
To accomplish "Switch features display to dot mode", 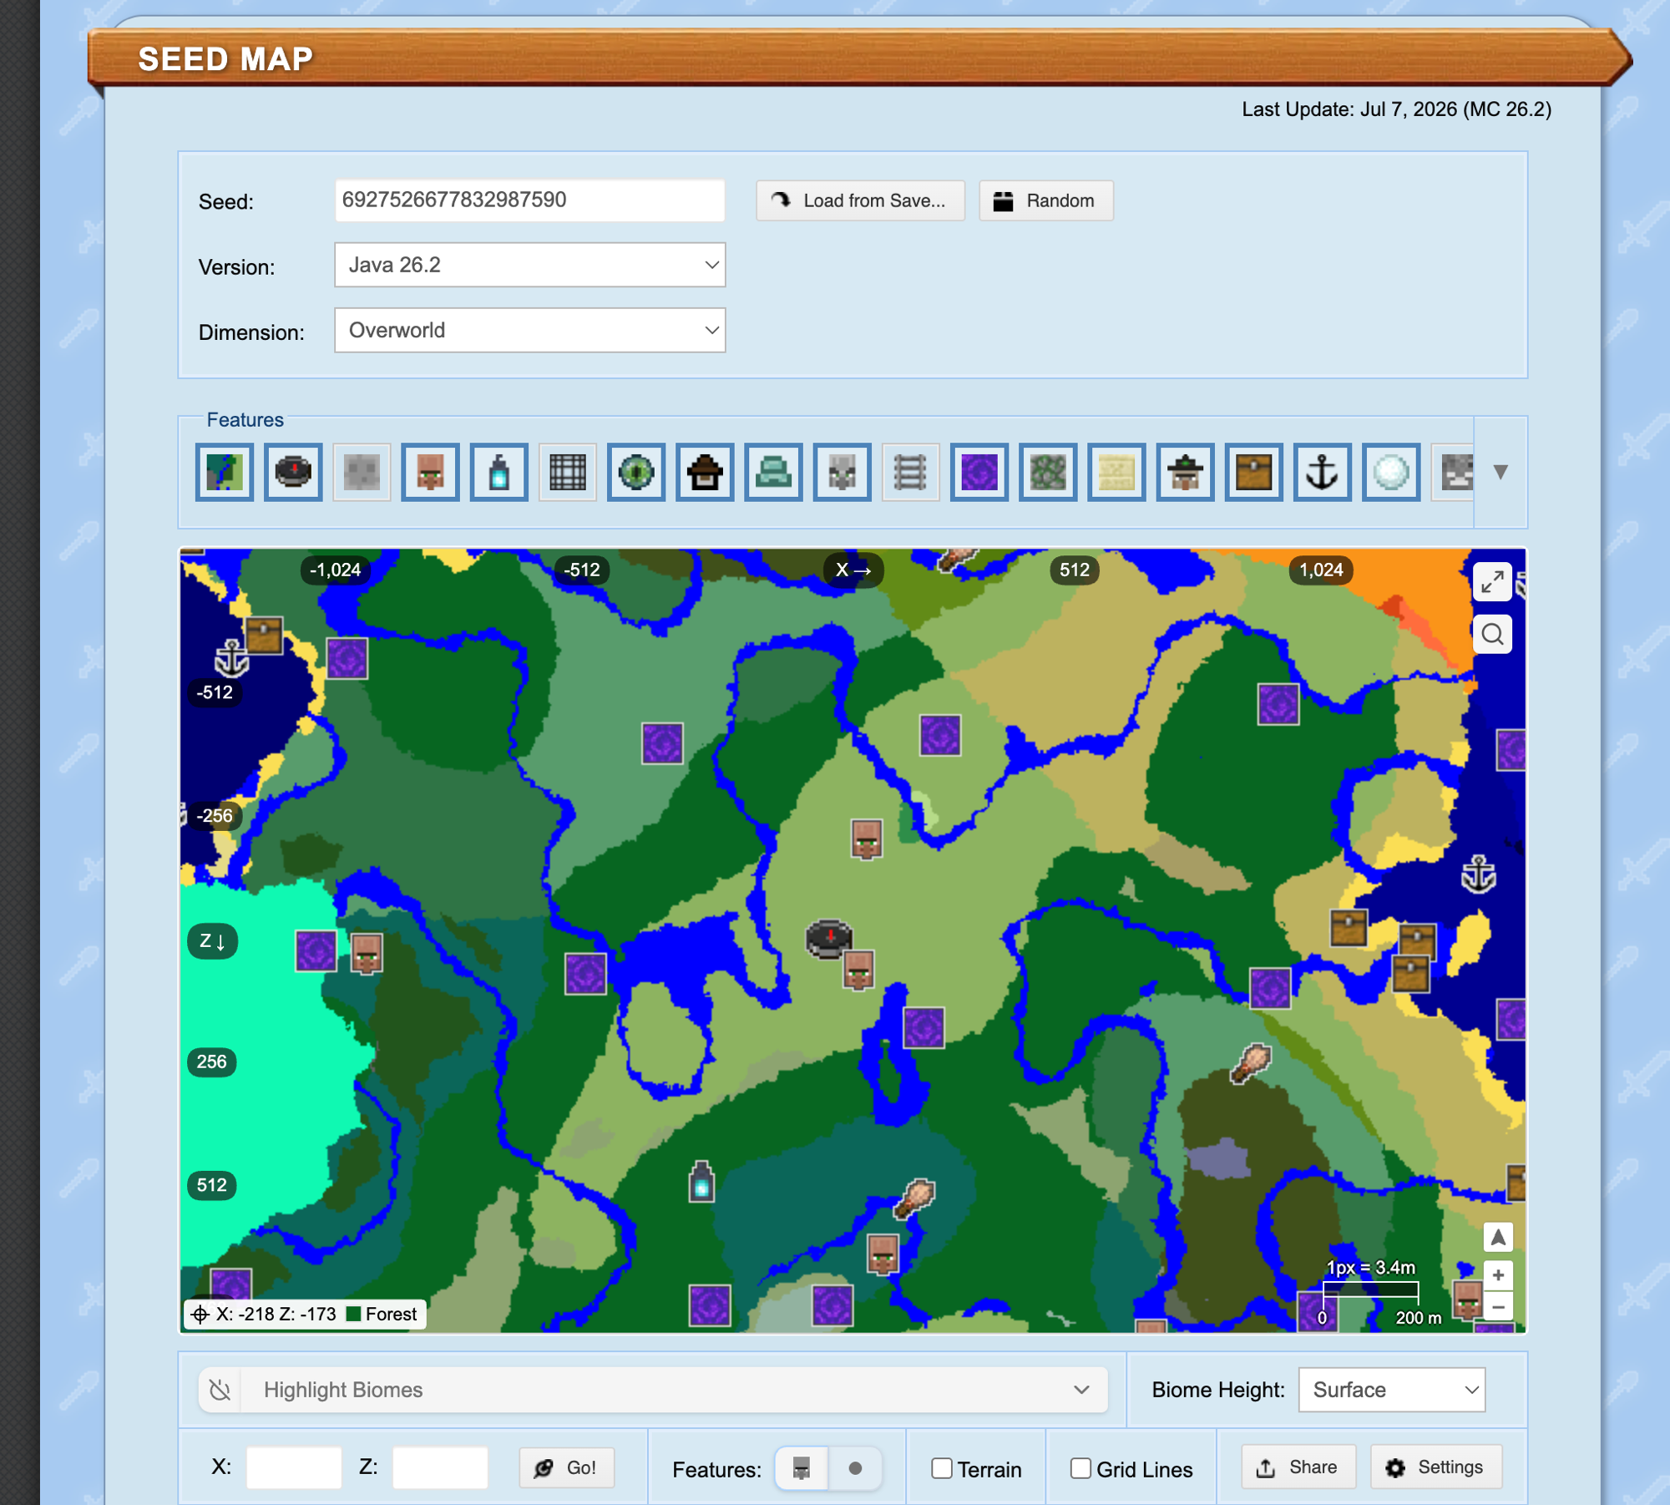I will [855, 1468].
